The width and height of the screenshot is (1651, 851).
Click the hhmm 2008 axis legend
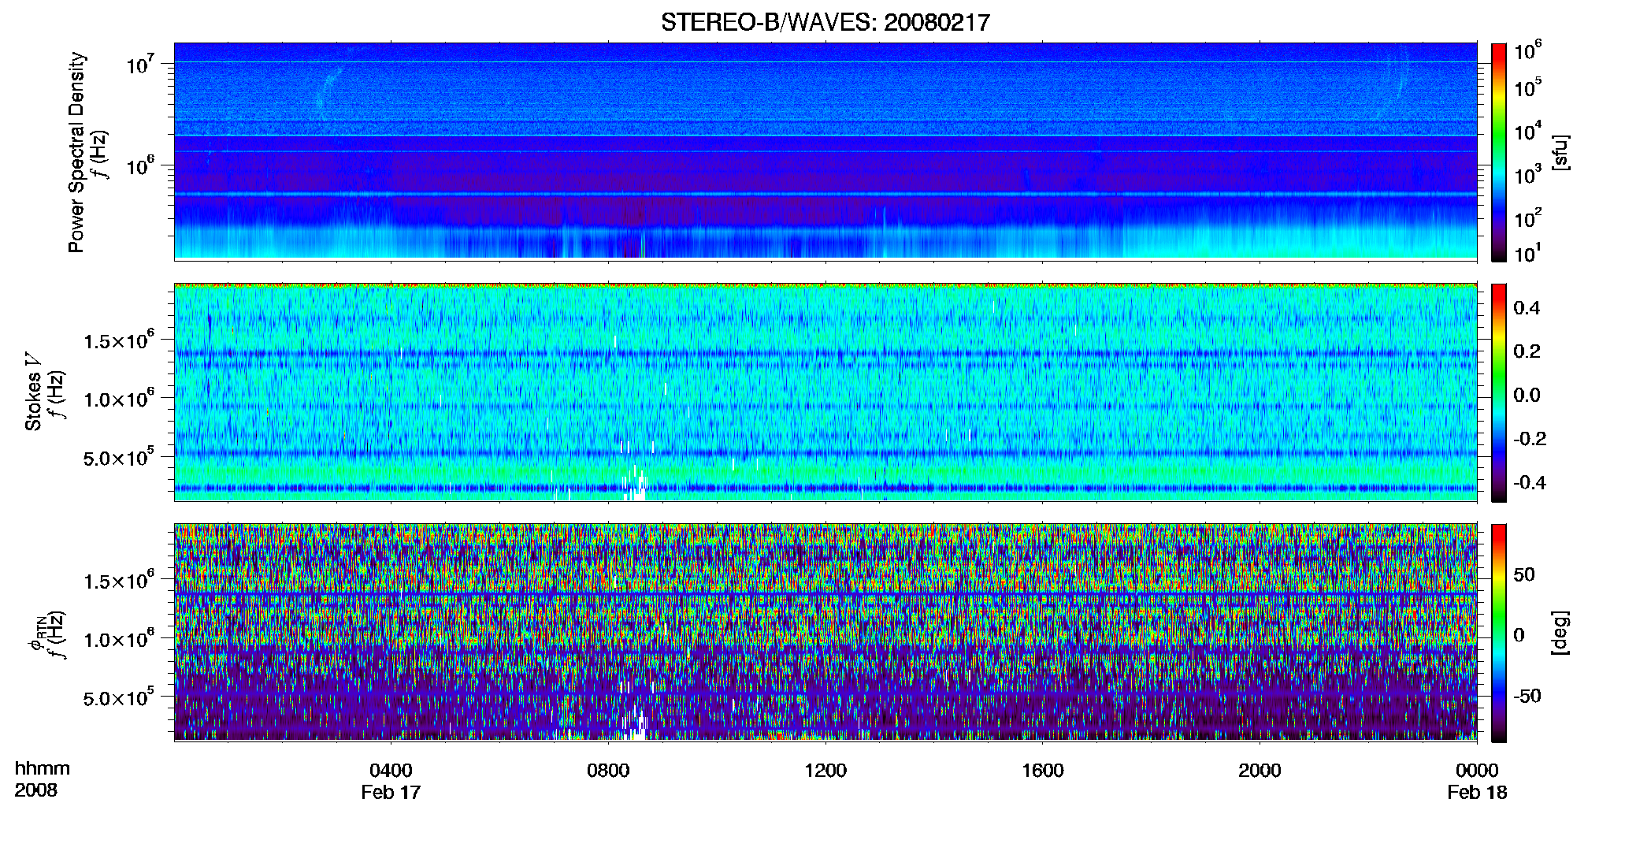tap(42, 779)
